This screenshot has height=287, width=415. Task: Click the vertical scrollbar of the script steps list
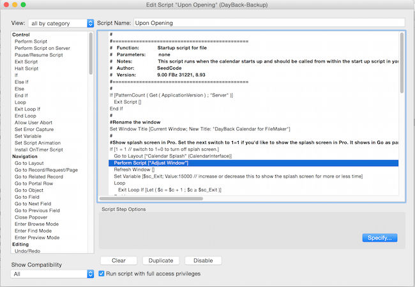(x=91, y=54)
